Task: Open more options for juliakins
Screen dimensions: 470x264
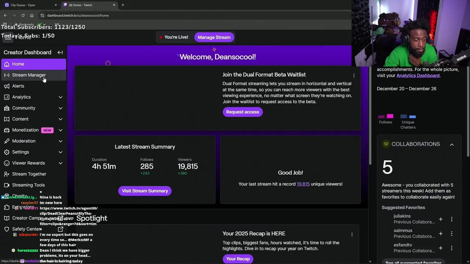Action: coord(452,219)
